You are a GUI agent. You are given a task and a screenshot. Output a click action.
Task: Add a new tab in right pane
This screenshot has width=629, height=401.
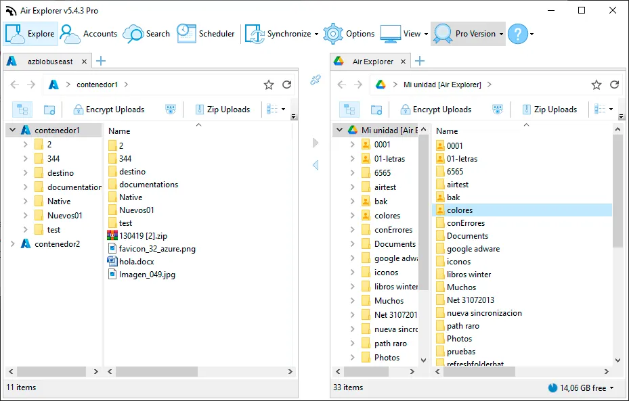click(420, 61)
